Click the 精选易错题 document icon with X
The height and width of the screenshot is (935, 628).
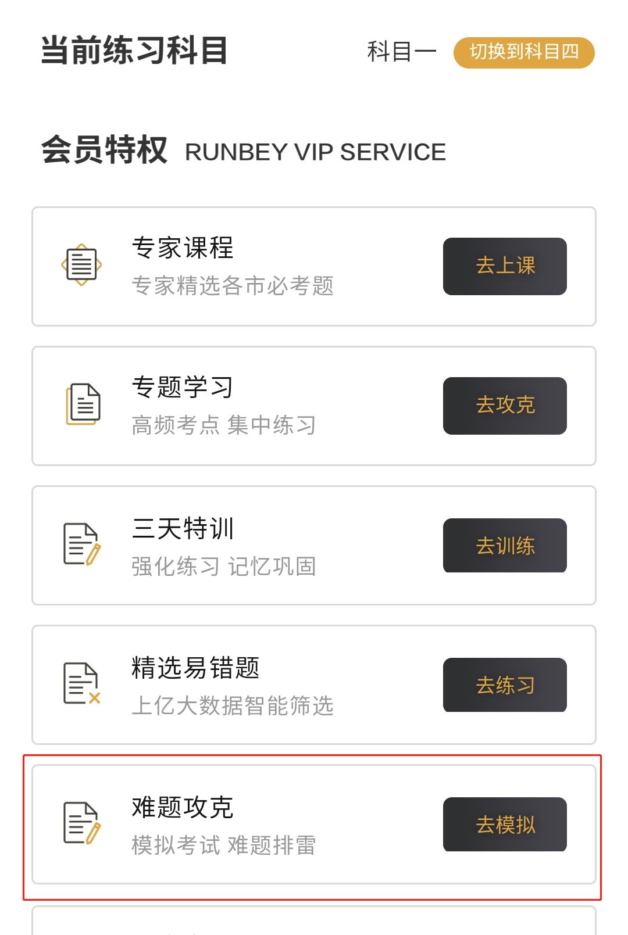(81, 683)
